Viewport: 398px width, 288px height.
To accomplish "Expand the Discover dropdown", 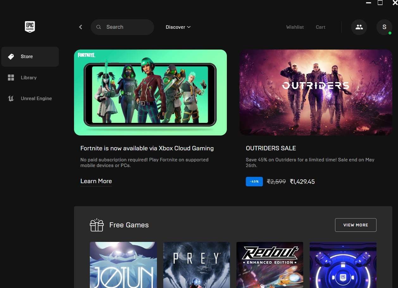I will (178, 27).
